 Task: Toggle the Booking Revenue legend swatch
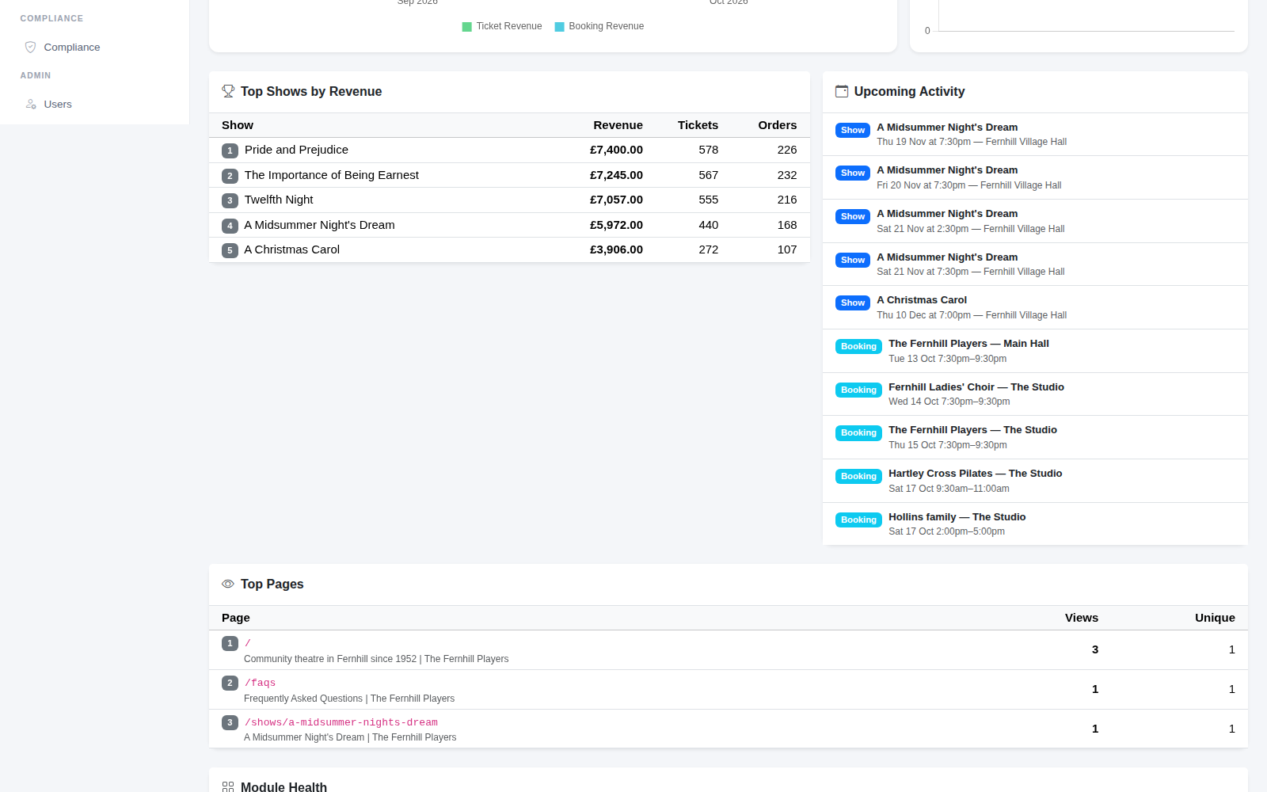pyautogui.click(x=560, y=27)
